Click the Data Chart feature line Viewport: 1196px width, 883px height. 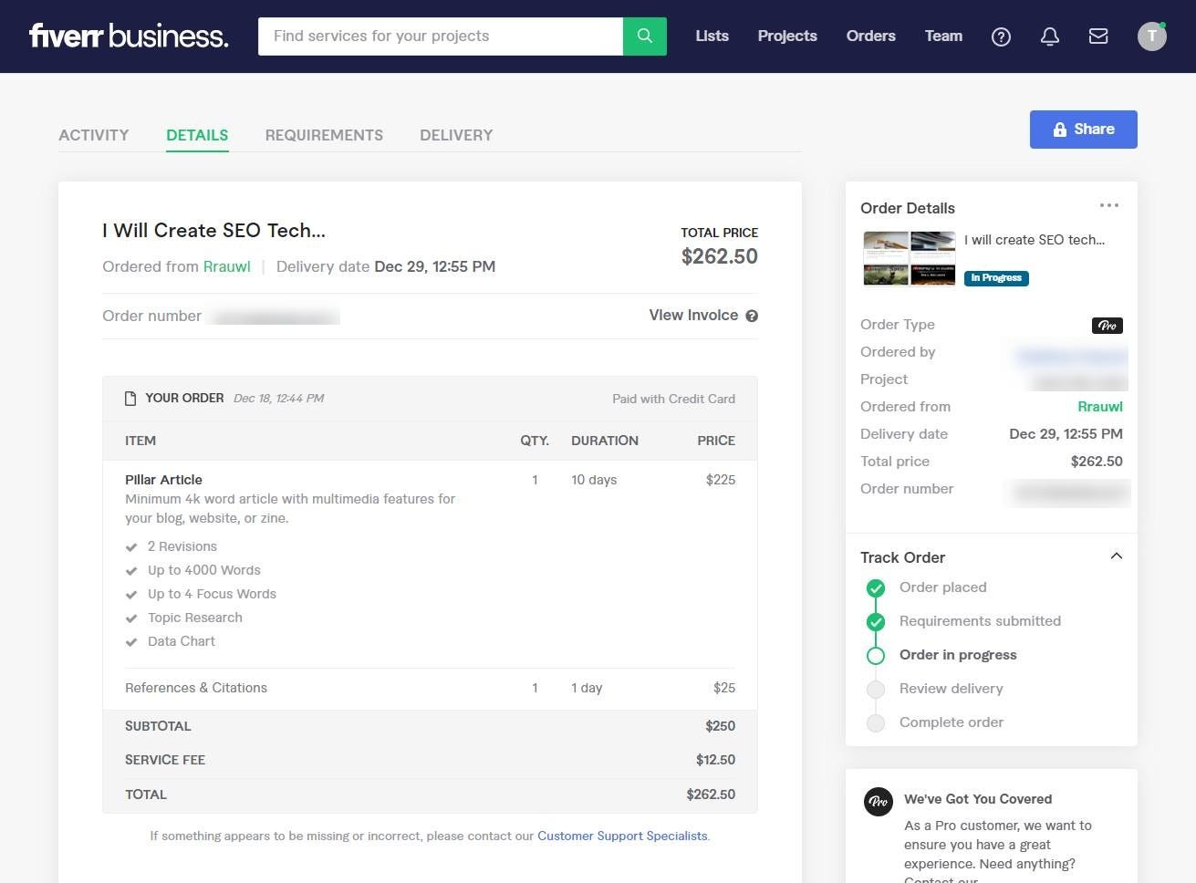182,641
